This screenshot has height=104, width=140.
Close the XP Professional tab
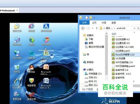pyautogui.click(x=17, y=10)
